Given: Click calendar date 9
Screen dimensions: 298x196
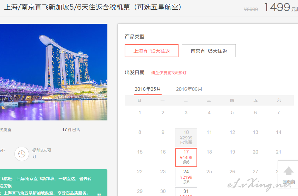Looking at the screenshot, I should click(163, 133).
